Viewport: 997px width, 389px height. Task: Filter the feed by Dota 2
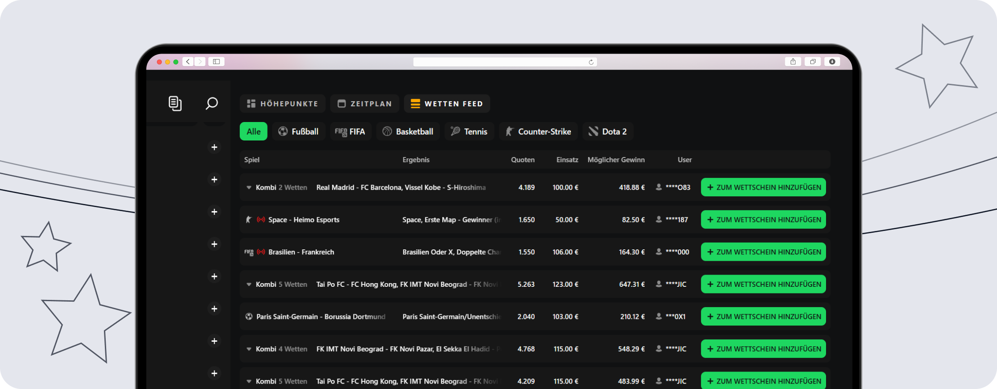point(608,131)
